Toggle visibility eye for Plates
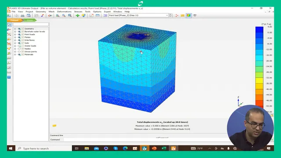281x158 pixels. [x=19, y=37]
